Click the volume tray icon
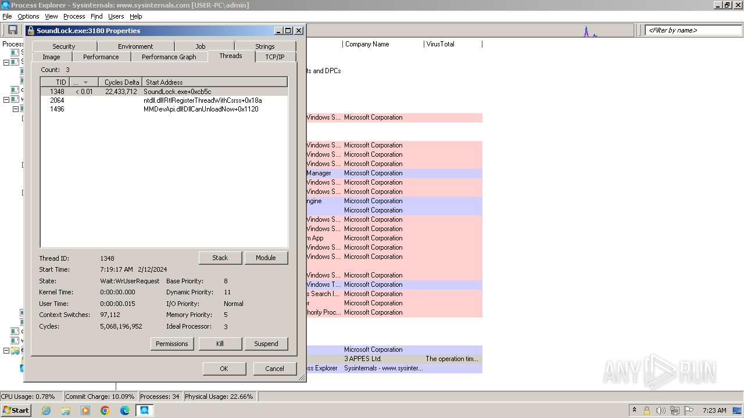The image size is (744, 418). tap(661, 410)
